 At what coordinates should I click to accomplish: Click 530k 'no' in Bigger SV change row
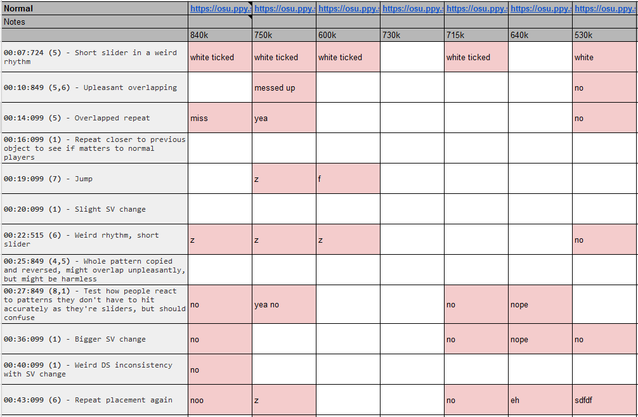[x=604, y=339]
